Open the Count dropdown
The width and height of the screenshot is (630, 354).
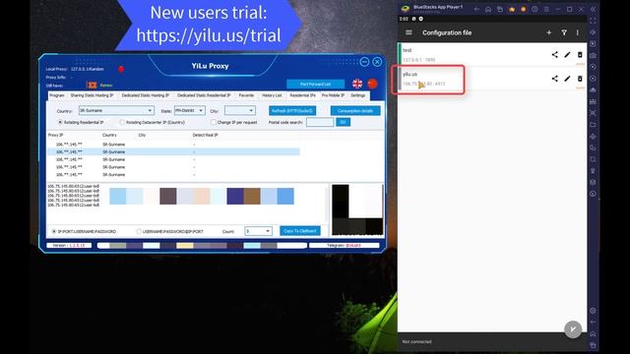click(x=258, y=231)
